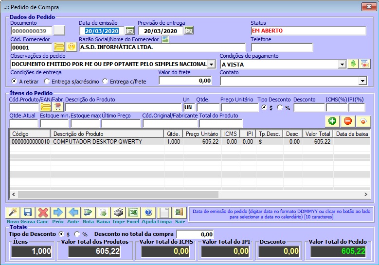Exit with the Sair door icon
This screenshot has height=265, width=379.
point(180,213)
